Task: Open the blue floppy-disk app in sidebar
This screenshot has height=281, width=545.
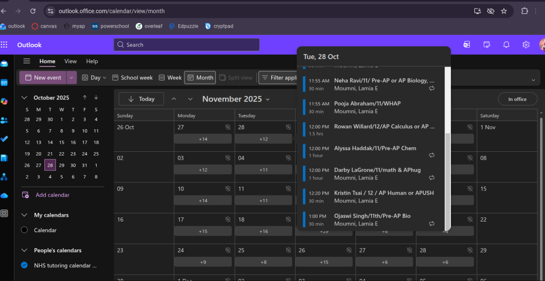Action: coord(4,158)
